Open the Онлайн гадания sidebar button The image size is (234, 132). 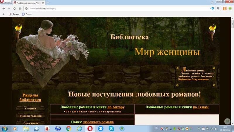pyautogui.click(x=30, y=116)
